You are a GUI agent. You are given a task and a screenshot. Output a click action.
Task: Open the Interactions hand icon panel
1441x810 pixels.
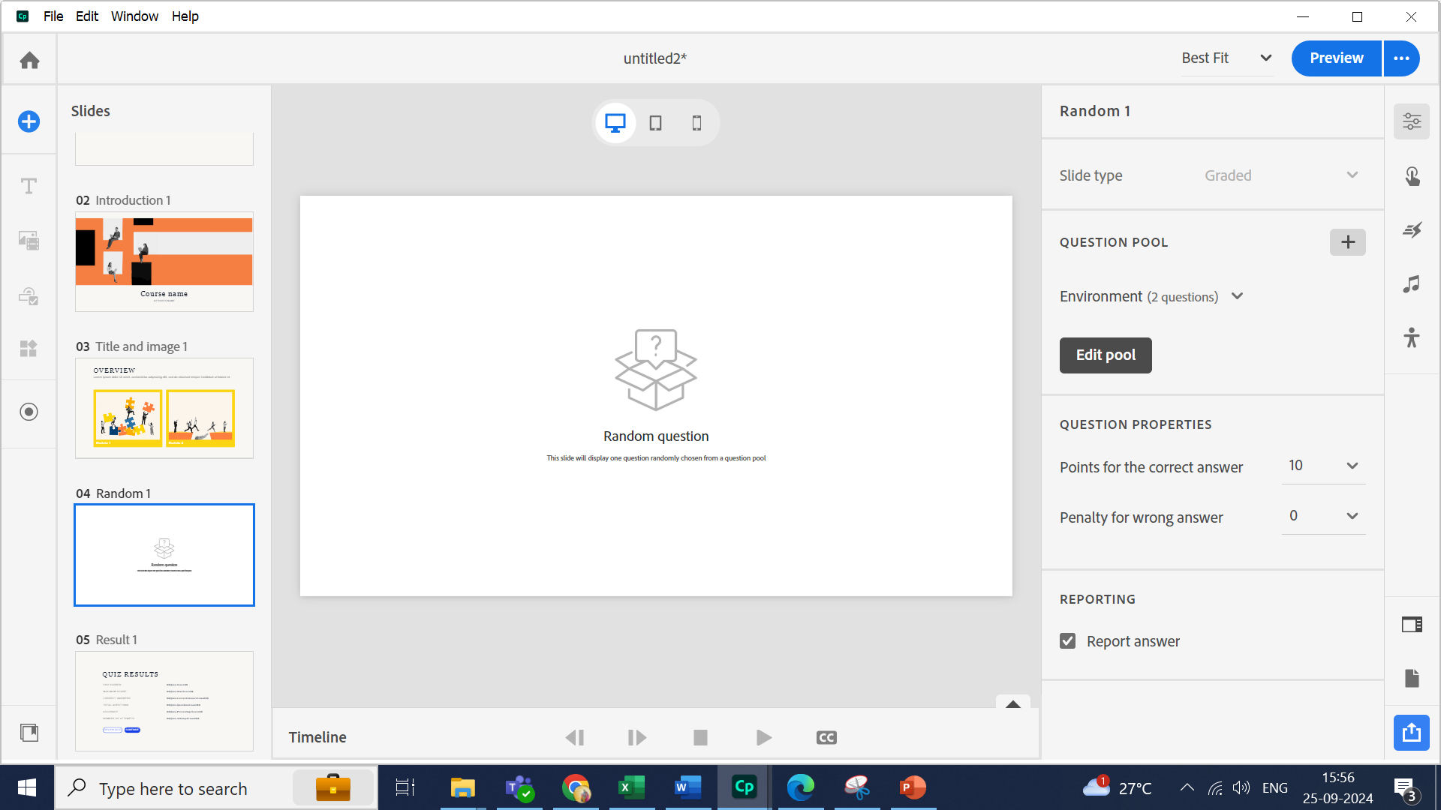pyautogui.click(x=1412, y=176)
